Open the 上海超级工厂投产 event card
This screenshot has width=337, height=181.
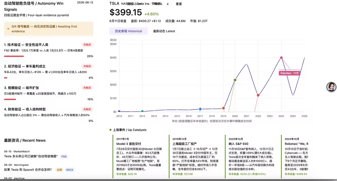[x=194, y=156]
